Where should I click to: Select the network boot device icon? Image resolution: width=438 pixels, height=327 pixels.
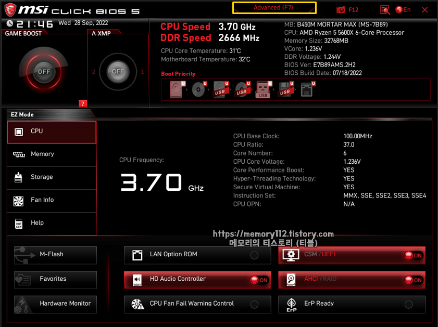pos(308,89)
